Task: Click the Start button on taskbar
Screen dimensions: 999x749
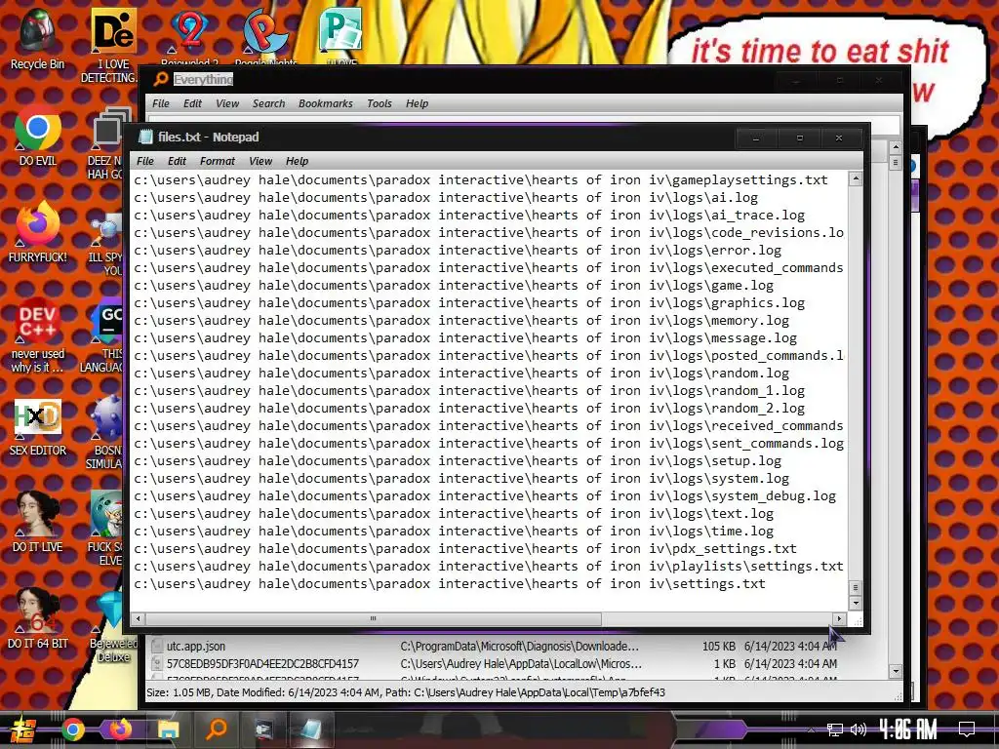Action: click(x=23, y=729)
